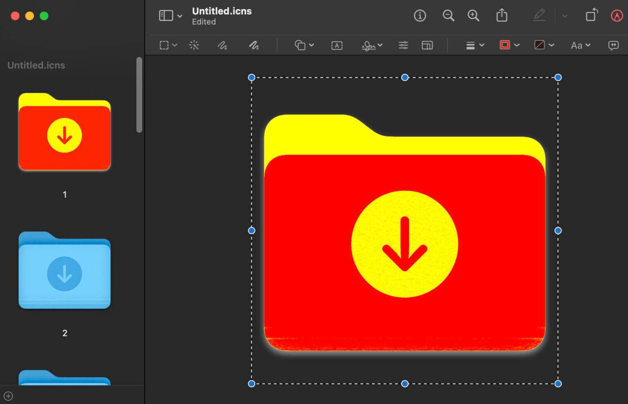Click the Inspector info icon
Screen dimensions: 628x404
[x=420, y=16]
